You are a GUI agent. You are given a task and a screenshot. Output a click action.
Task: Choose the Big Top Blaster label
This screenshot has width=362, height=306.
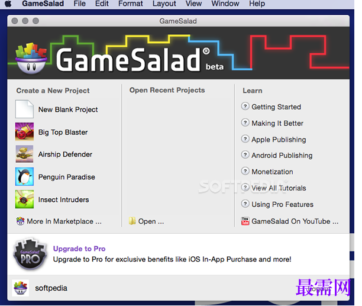[x=63, y=132]
